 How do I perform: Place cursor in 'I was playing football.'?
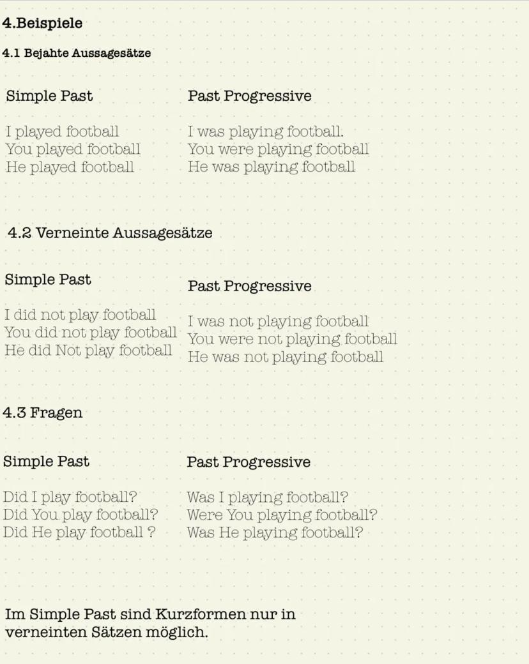point(265,132)
